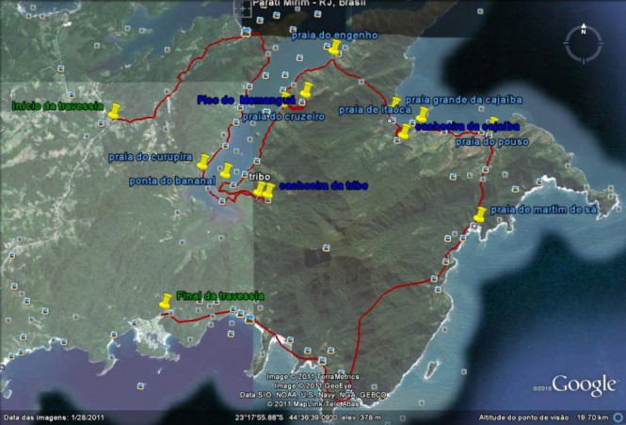
Task: Click the cachoeira da tribo pushpin
Action: tap(268, 190)
